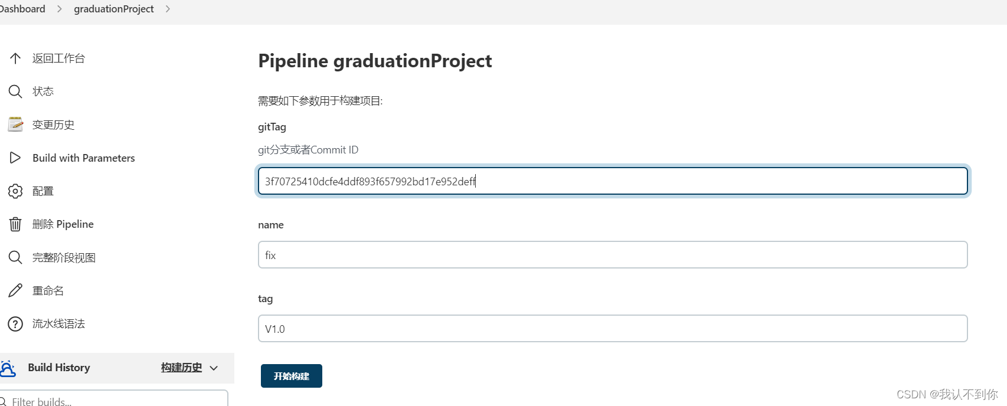Go to the graduationProject breadcrumb link
The height and width of the screenshot is (406, 1007).
coord(114,9)
